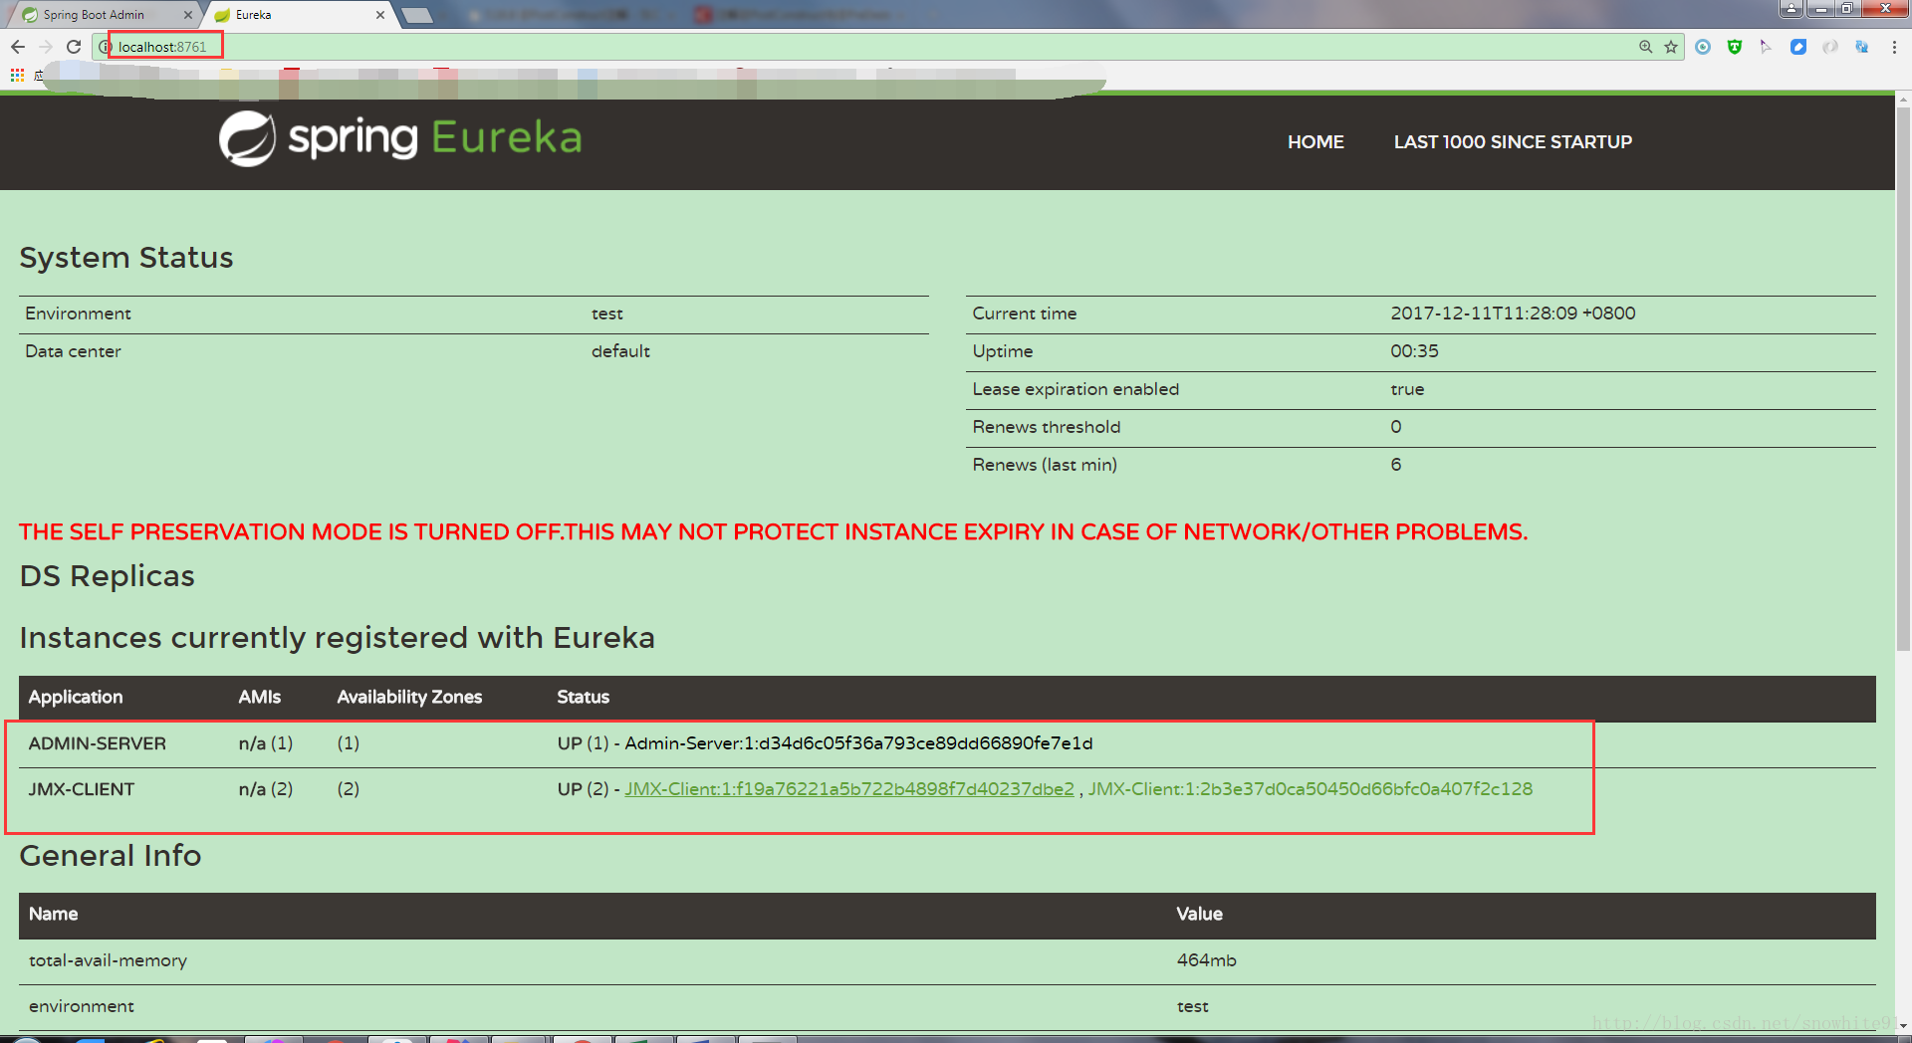Reload the Eureka page
The width and height of the screenshot is (1912, 1043).
[x=74, y=47]
